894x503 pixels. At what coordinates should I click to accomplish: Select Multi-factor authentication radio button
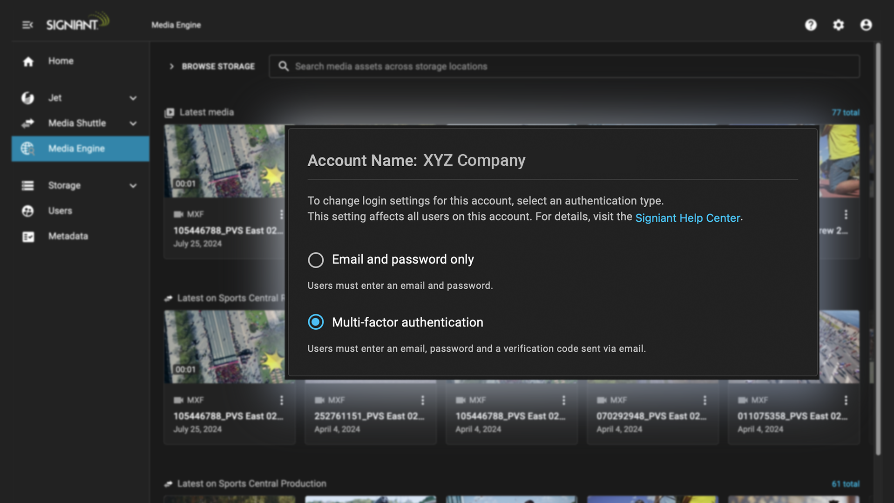pyautogui.click(x=316, y=322)
